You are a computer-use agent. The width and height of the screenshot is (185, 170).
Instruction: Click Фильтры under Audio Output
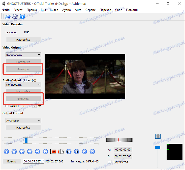tap(23, 99)
